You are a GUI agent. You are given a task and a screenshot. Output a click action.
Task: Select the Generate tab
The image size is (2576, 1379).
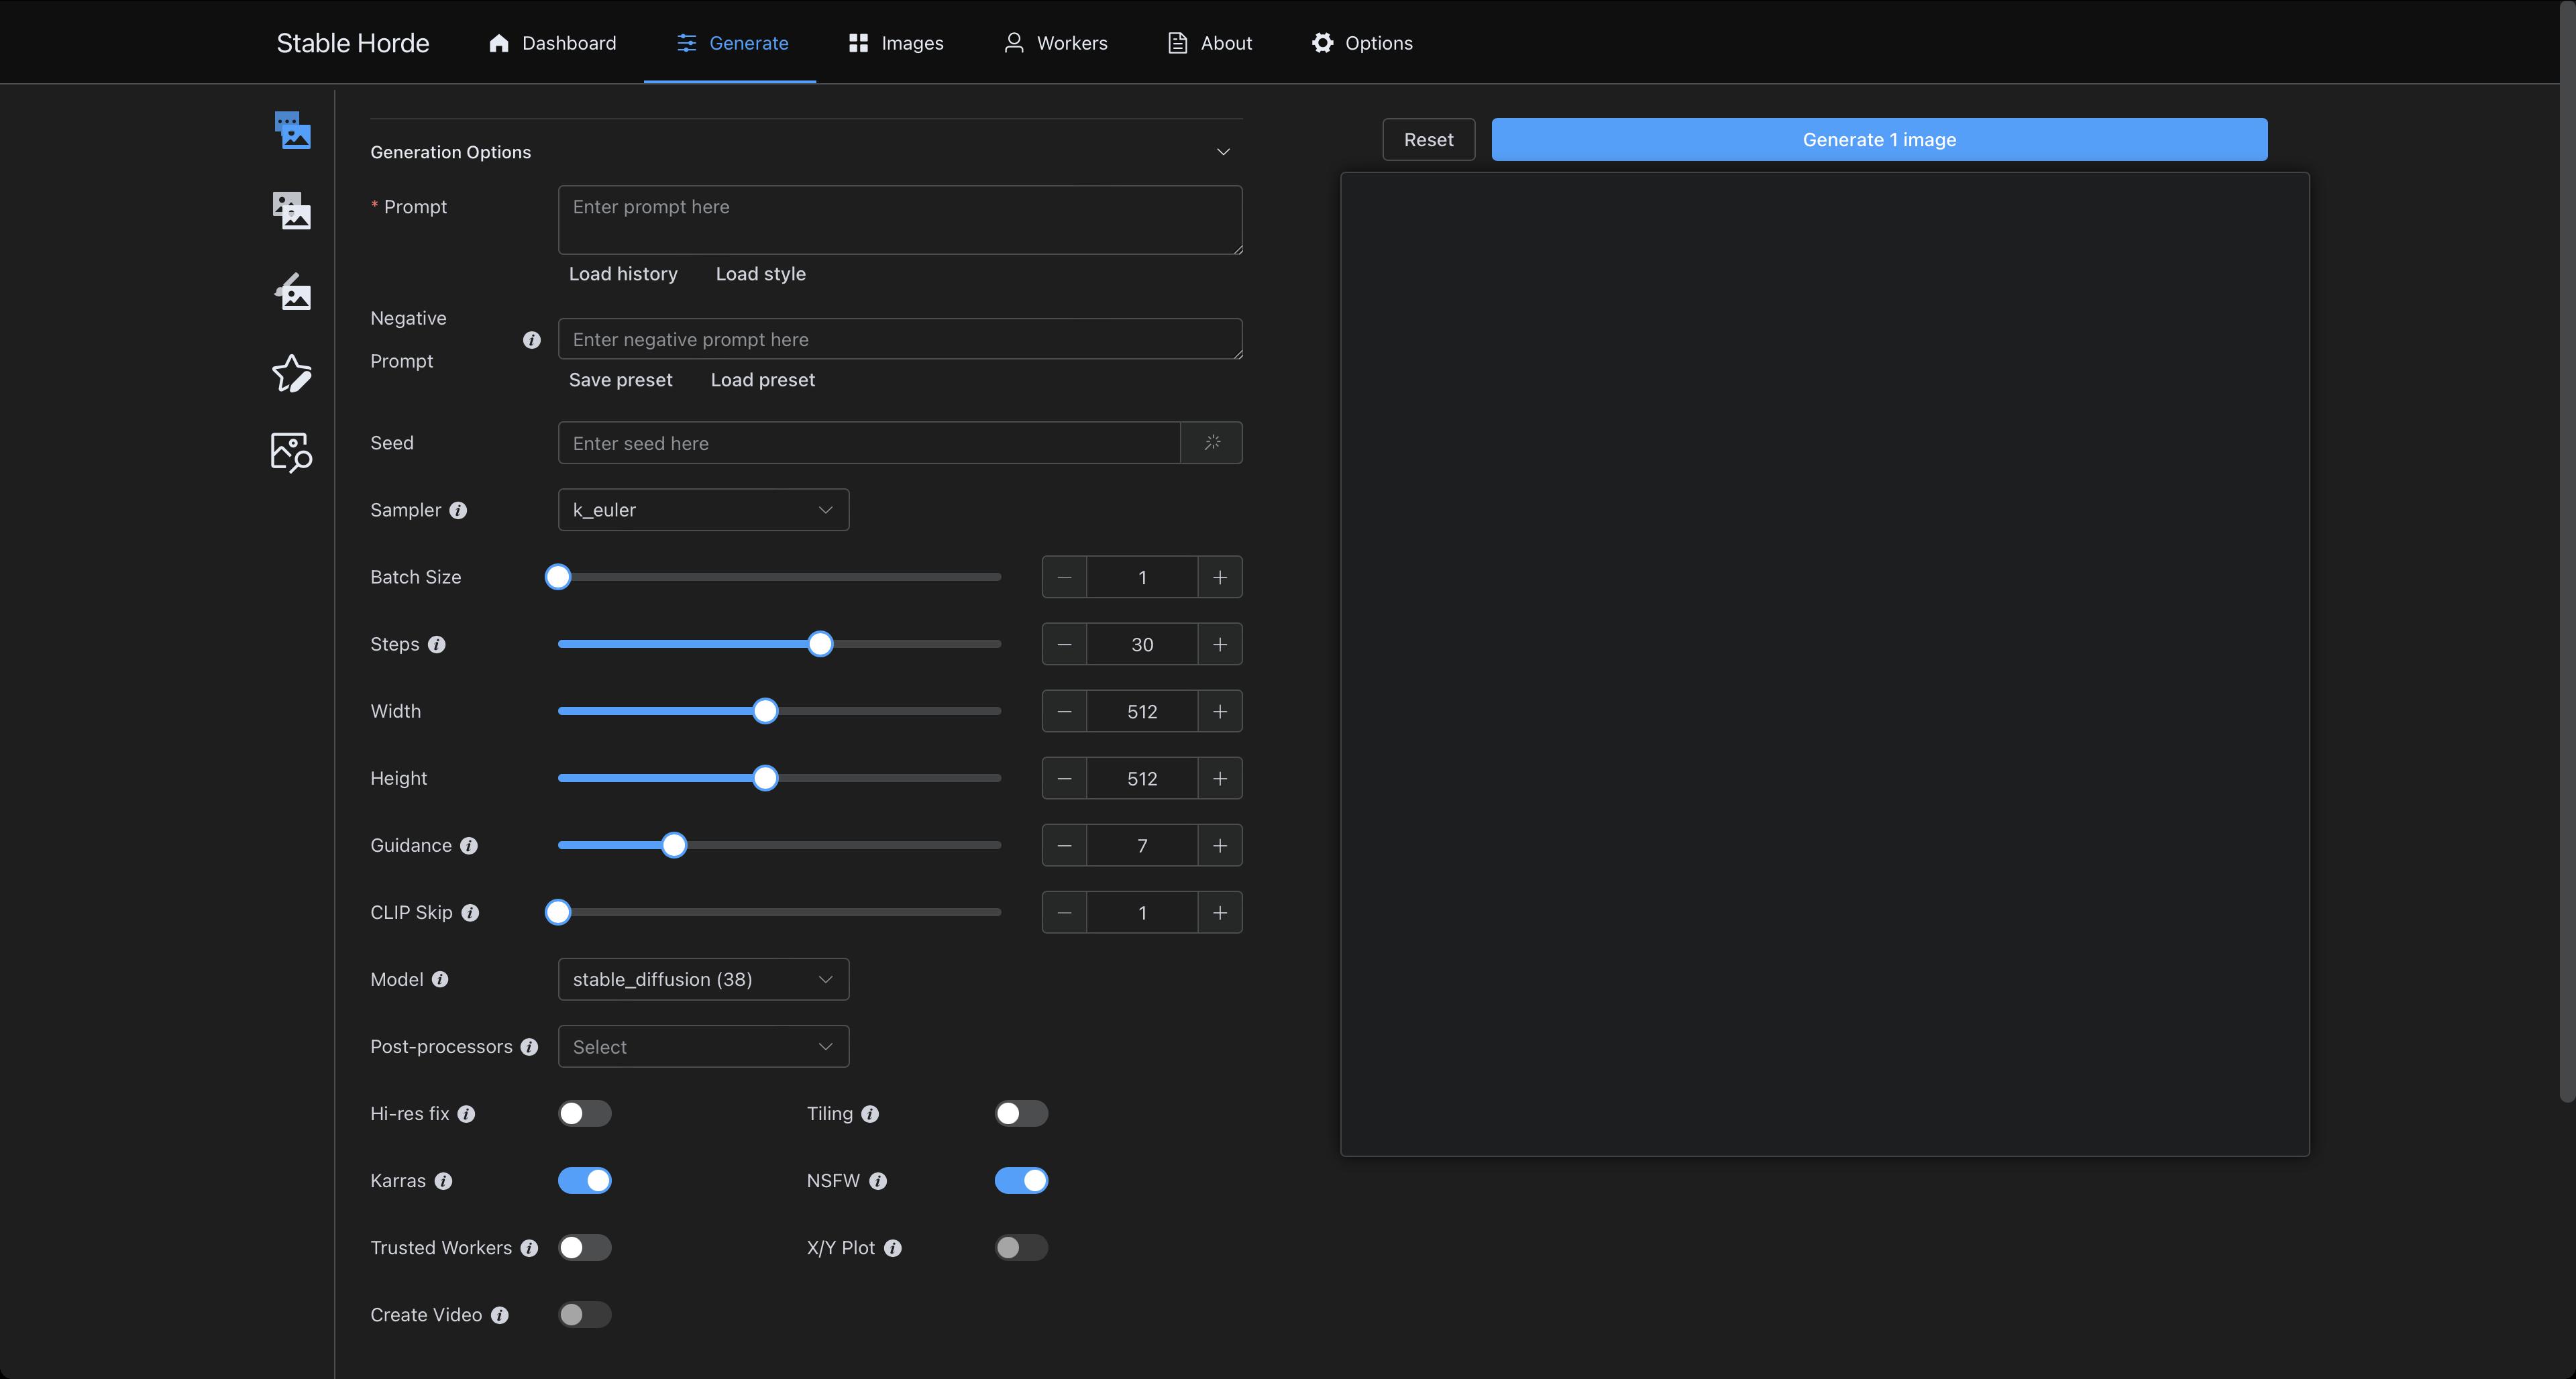[732, 43]
